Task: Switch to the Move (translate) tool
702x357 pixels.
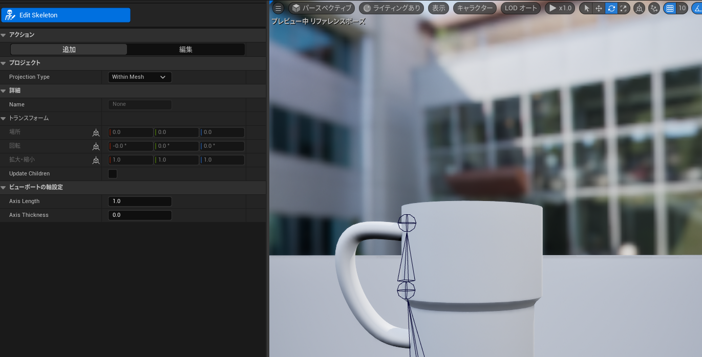Action: (598, 8)
